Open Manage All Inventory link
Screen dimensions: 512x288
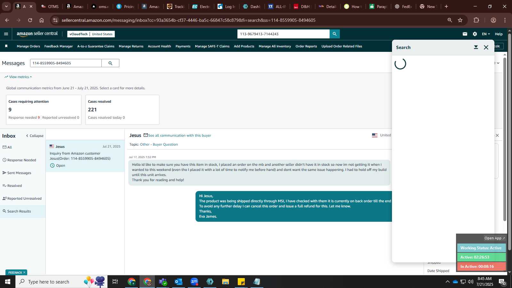[x=275, y=46]
